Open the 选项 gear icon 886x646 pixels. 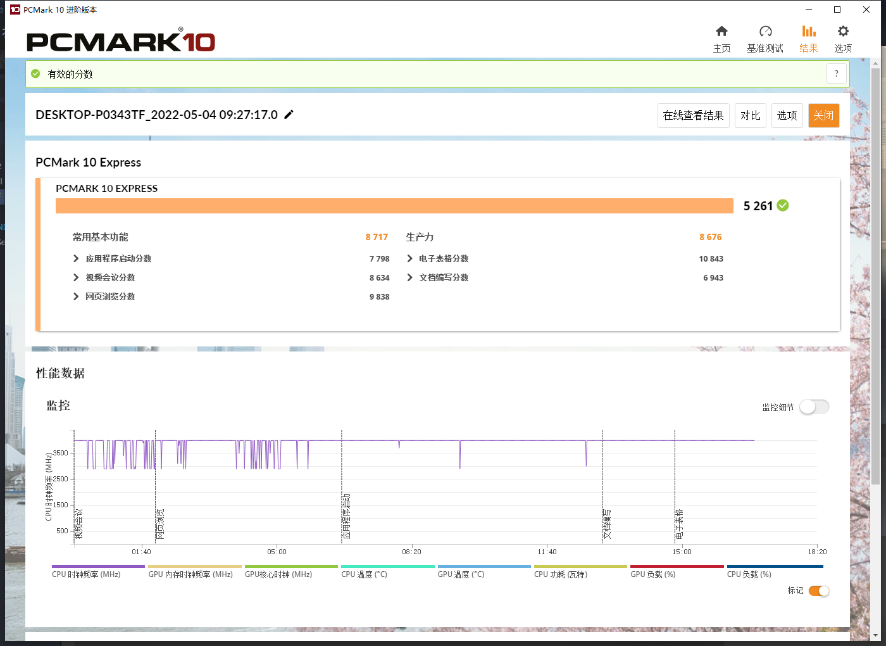843,31
